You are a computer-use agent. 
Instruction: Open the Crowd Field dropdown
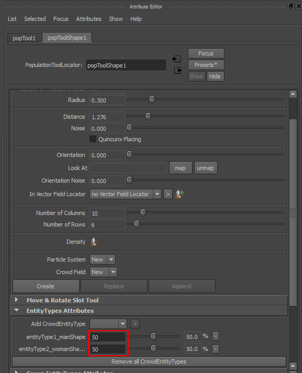[x=104, y=272]
